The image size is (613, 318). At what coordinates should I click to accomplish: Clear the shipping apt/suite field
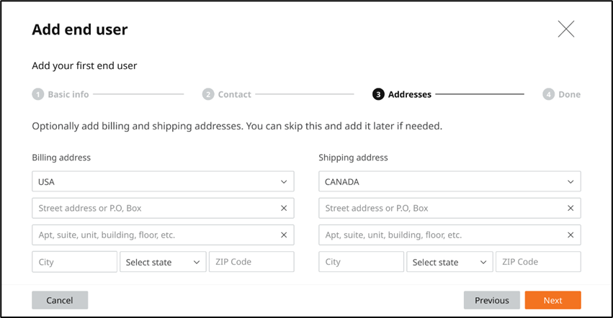click(x=571, y=235)
